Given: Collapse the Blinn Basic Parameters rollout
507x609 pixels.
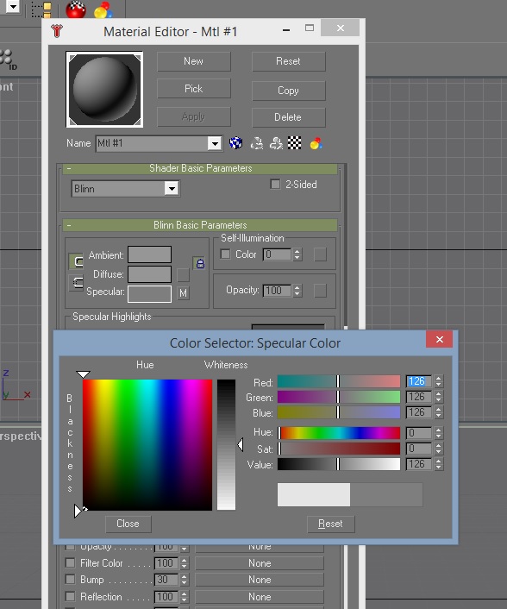Looking at the screenshot, I should [x=200, y=225].
